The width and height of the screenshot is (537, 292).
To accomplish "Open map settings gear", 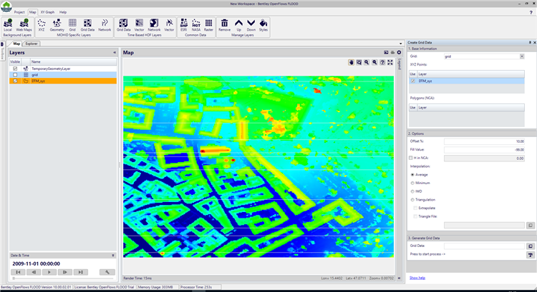I will tap(399, 52).
